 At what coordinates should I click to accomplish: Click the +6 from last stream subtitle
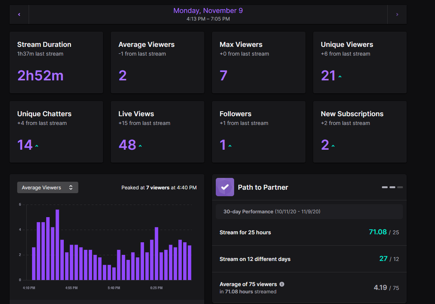(345, 54)
